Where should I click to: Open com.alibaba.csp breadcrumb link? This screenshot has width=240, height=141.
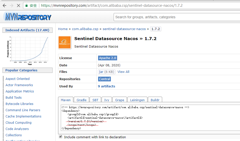85,29
